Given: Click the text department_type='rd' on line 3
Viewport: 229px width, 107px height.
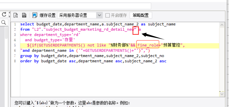Looking at the screenshot, I should [57, 35].
